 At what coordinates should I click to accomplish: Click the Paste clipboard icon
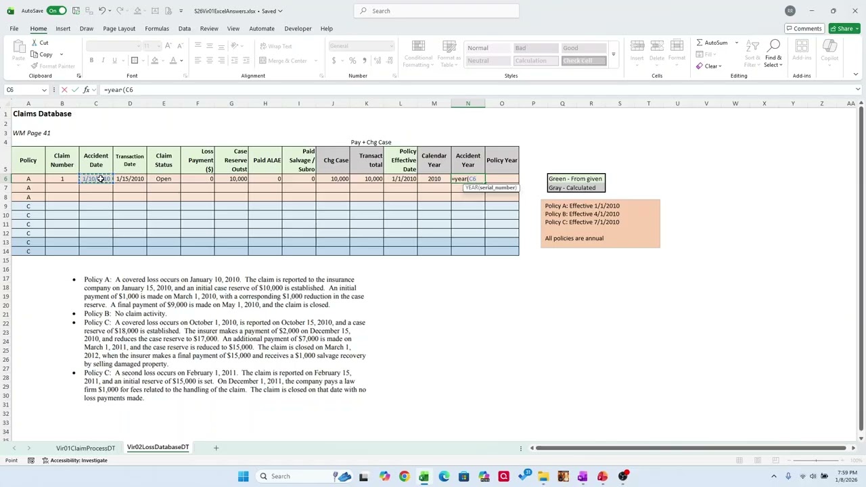18,46
